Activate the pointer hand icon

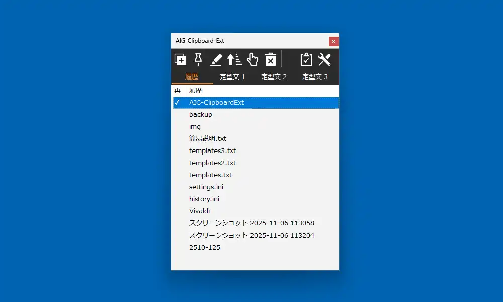(x=252, y=59)
